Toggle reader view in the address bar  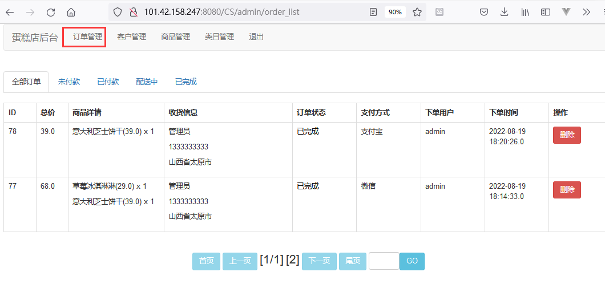point(373,12)
